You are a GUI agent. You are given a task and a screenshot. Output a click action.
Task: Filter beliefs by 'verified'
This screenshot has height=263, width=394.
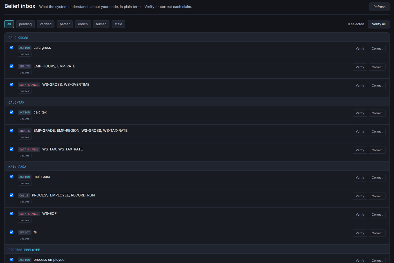pos(46,24)
